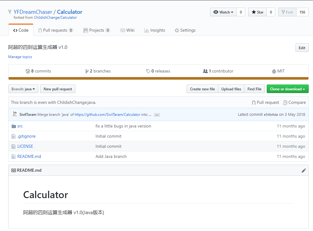This screenshot has height=231, width=313.
Task: Click Create new file
Action: click(202, 89)
